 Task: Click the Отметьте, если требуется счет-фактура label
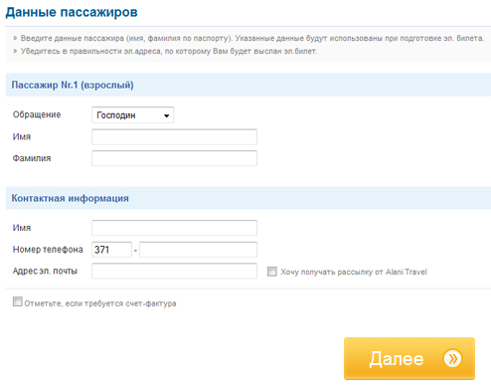coord(100,303)
